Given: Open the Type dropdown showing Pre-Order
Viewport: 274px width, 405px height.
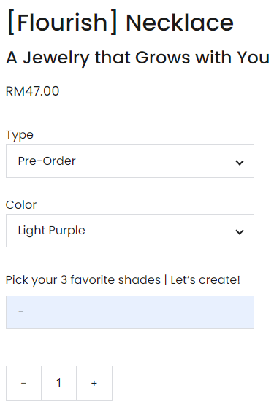Looking at the screenshot, I should 130,161.
